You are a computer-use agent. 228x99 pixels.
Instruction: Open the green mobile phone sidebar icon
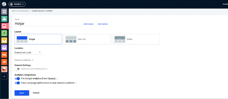(x=4, y=33)
